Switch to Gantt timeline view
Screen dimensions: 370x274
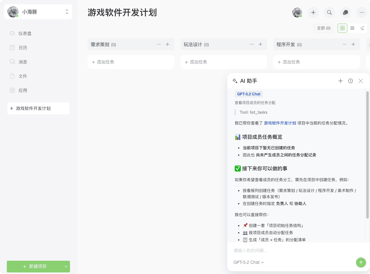(362, 28)
